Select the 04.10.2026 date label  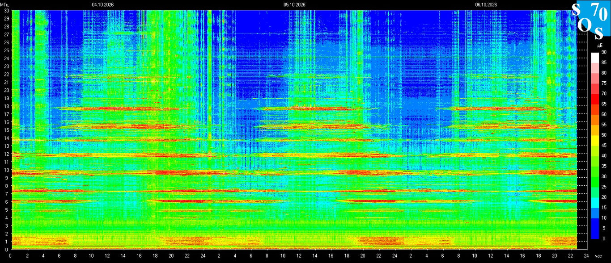[x=103, y=4]
